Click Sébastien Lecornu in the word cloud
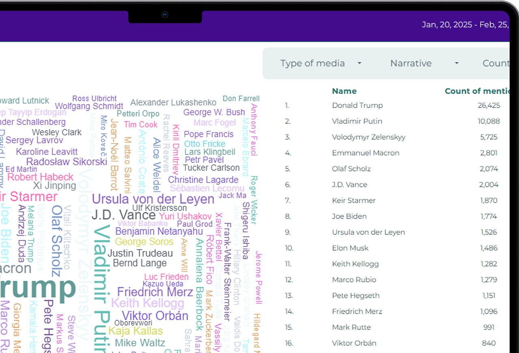Image resolution: width=519 pixels, height=353 pixels. coord(207,189)
